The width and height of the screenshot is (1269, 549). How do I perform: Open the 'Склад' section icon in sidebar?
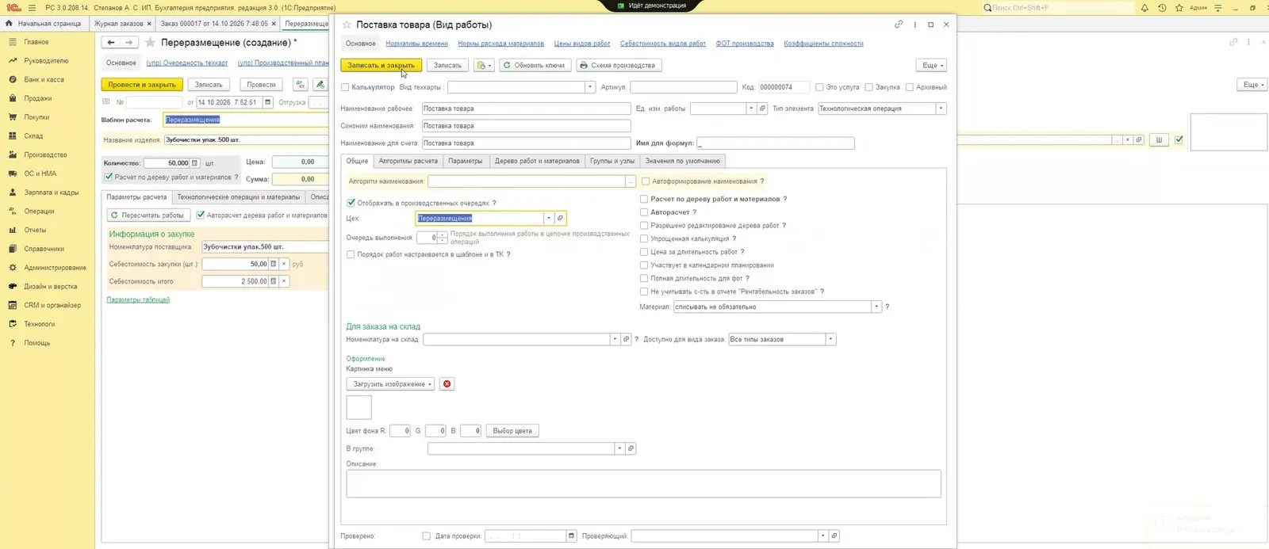click(x=13, y=136)
